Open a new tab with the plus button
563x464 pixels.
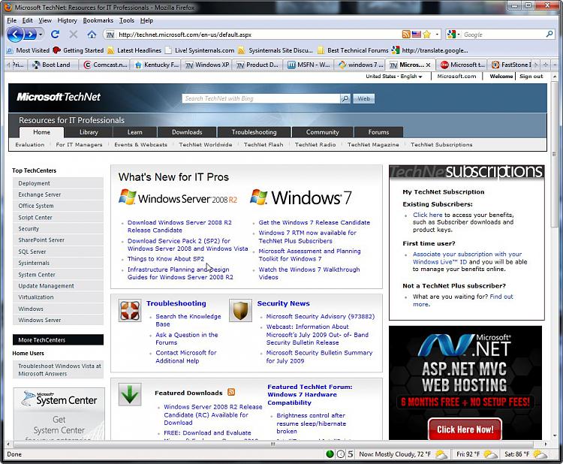pyautogui.click(x=545, y=65)
